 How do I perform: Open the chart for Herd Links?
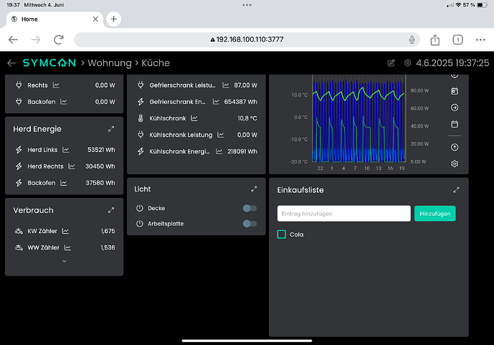click(x=65, y=150)
